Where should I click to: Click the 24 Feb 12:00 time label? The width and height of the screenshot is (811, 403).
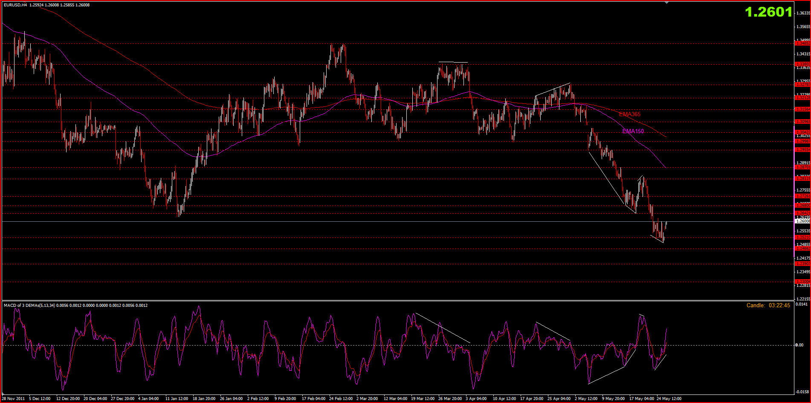tap(341, 399)
